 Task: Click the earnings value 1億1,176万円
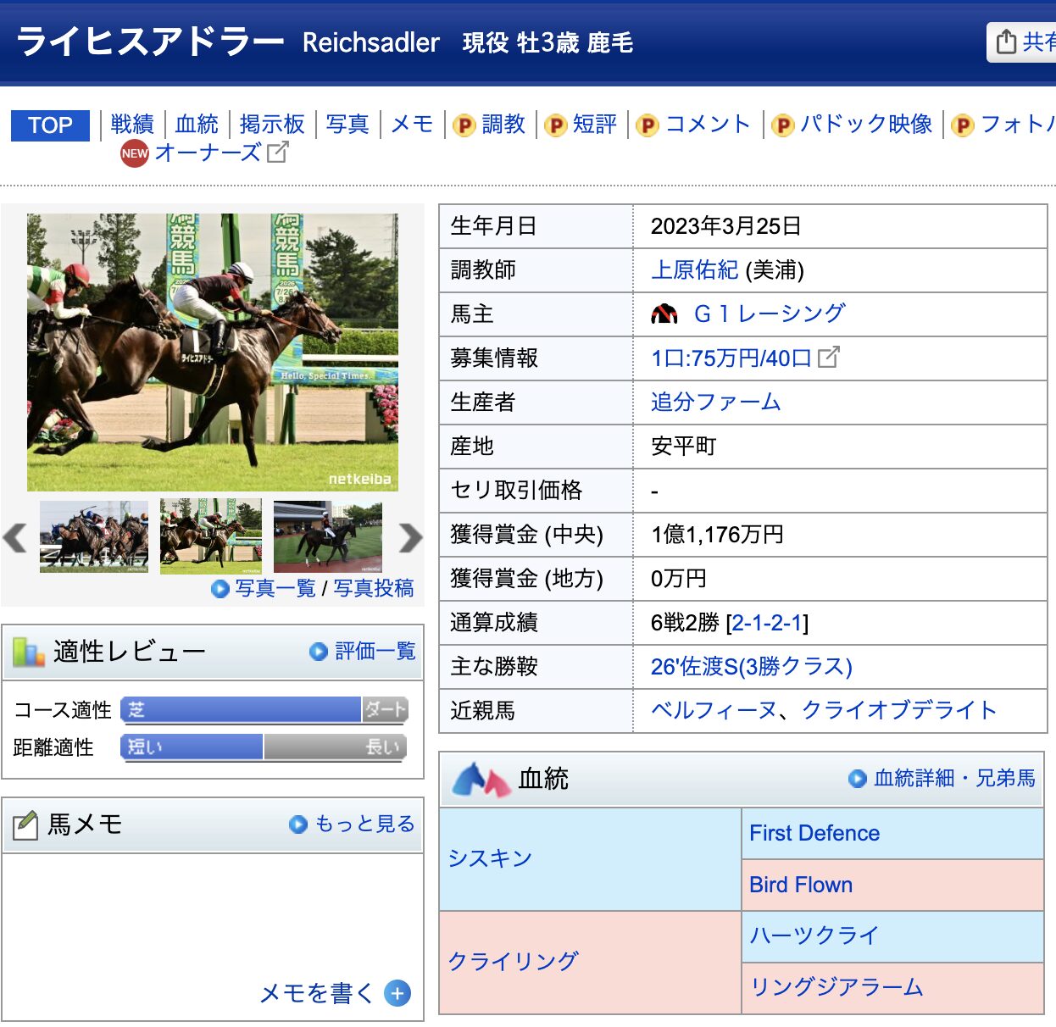717,535
